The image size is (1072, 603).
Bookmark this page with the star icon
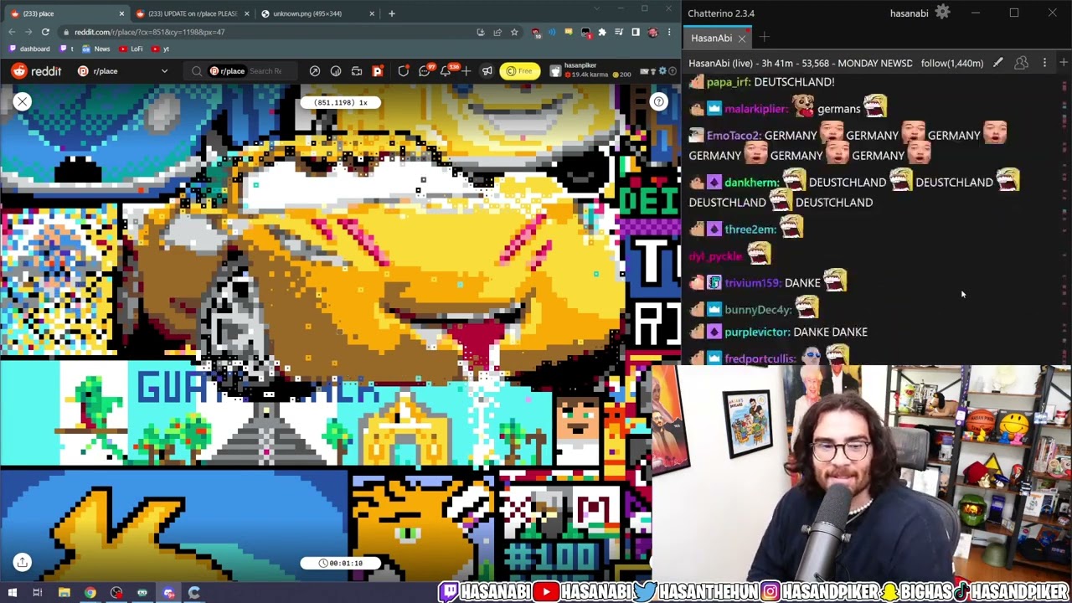pos(514,32)
